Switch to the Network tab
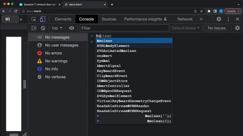The height and width of the screenshot is (136, 243). pyautogui.click(x=185, y=19)
